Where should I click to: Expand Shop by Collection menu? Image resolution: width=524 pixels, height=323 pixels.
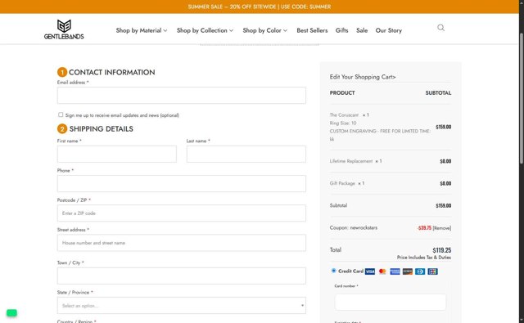(205, 30)
